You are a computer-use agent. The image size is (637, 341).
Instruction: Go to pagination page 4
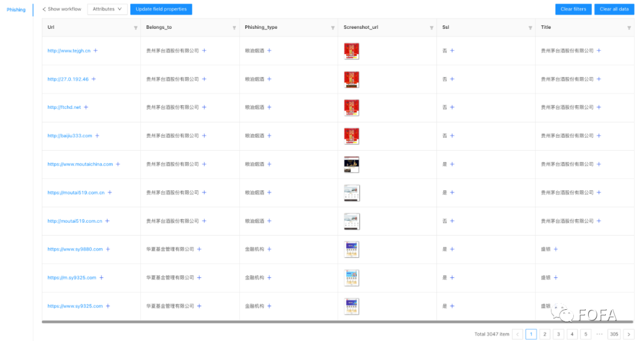(572, 334)
